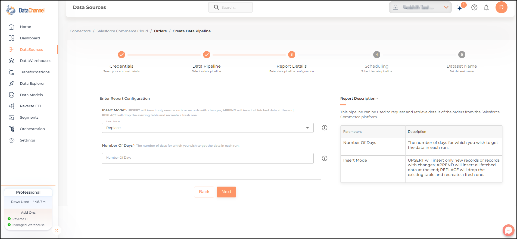Click the Transformations sidebar icon
This screenshot has width=517, height=239.
[11, 72]
